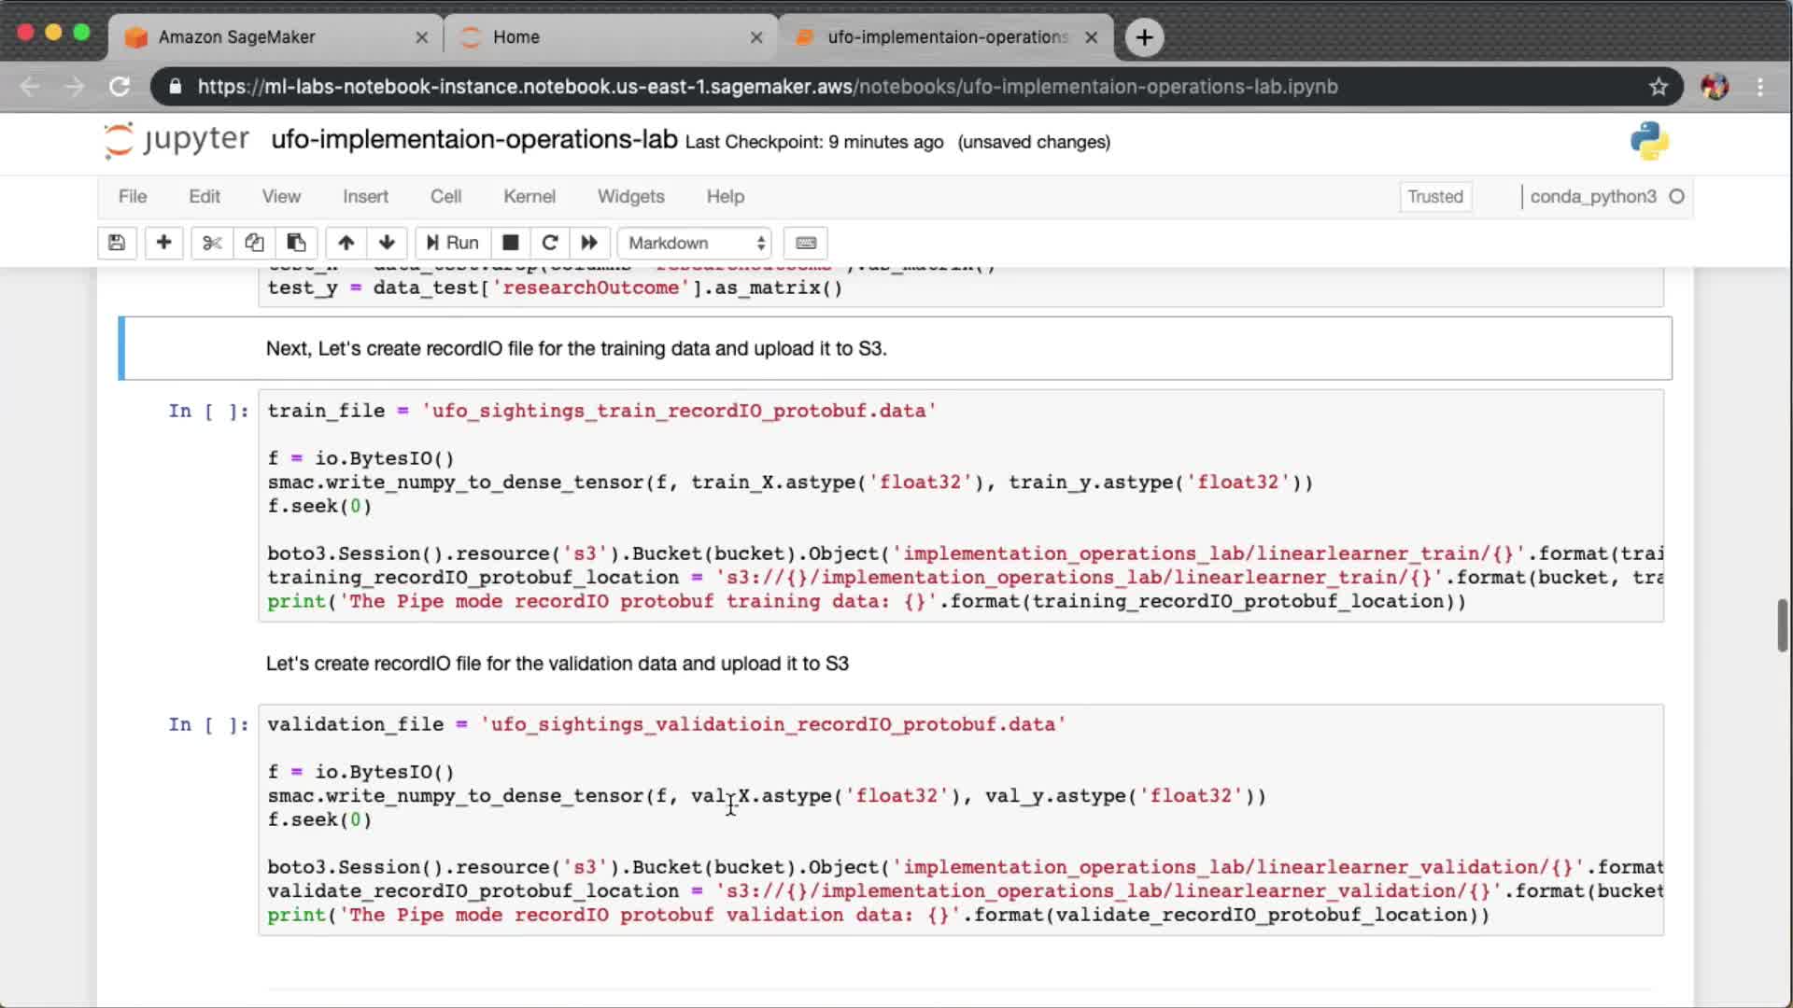Click the browser address bar URL
Screen dimensions: 1793x1008
[766, 87]
